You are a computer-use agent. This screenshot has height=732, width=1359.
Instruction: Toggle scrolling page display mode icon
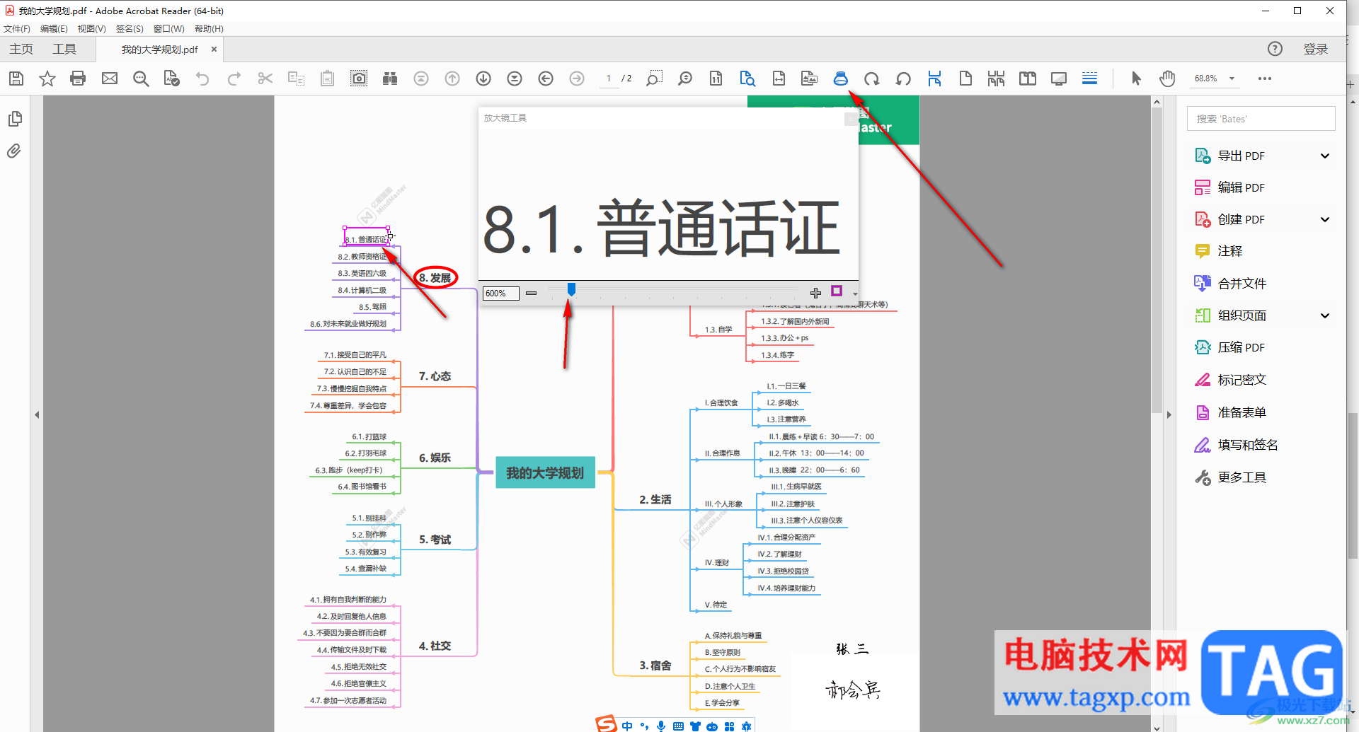point(935,79)
